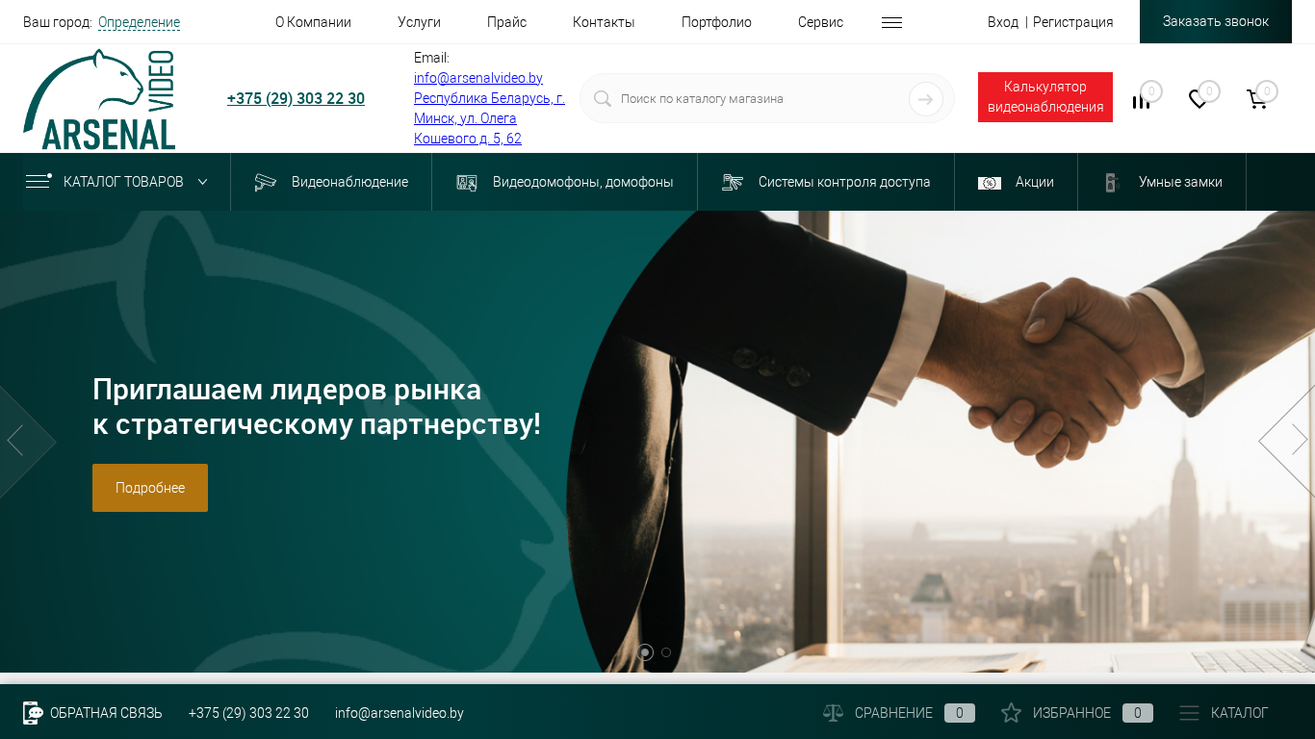Submit search with the arrow button
1315x739 pixels.
[926, 98]
